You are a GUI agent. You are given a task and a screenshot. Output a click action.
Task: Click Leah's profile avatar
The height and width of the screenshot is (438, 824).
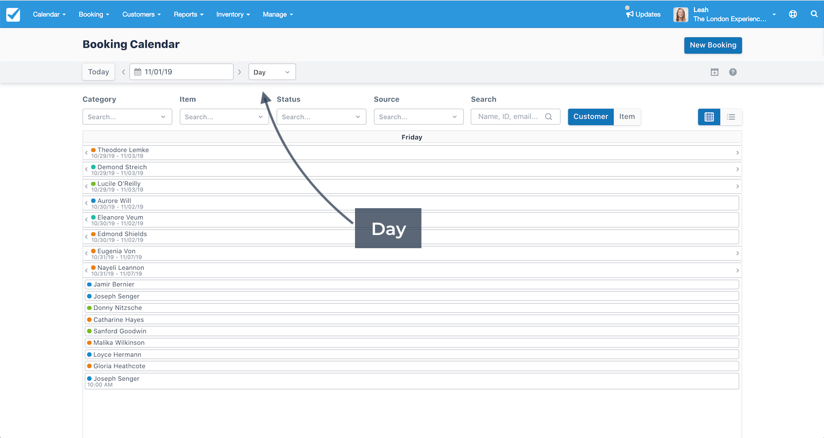pyautogui.click(x=680, y=14)
